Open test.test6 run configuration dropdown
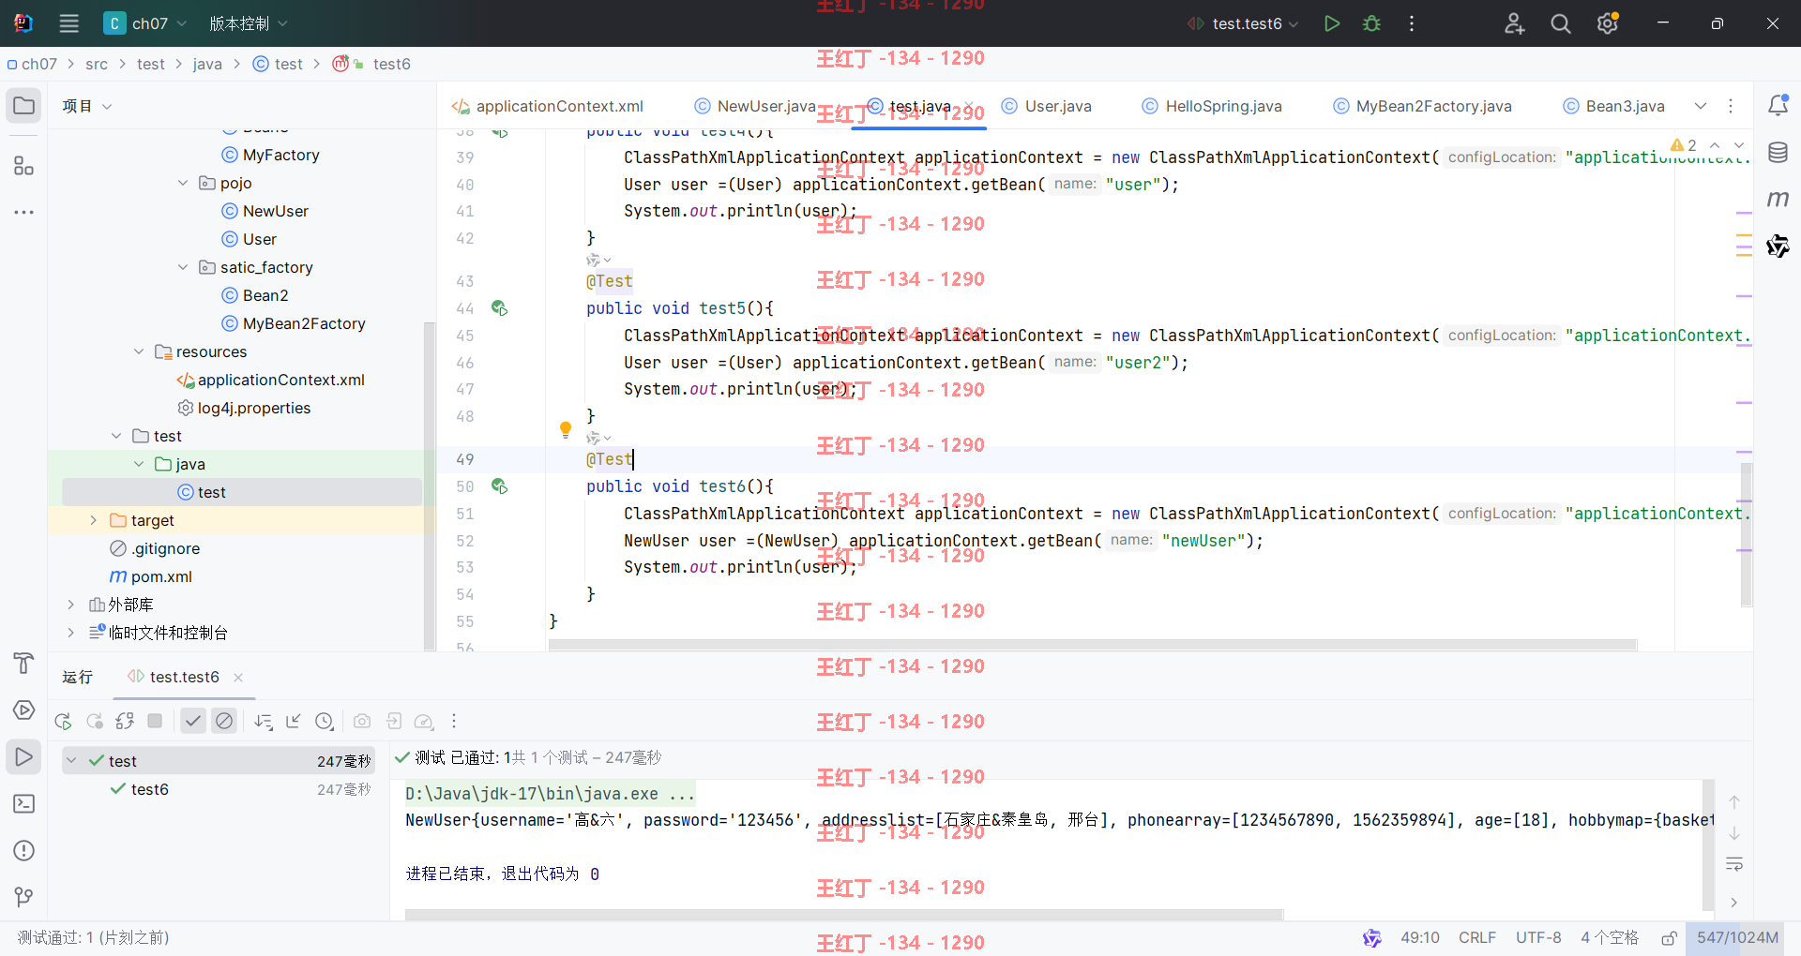The height and width of the screenshot is (956, 1801). (x=1243, y=23)
